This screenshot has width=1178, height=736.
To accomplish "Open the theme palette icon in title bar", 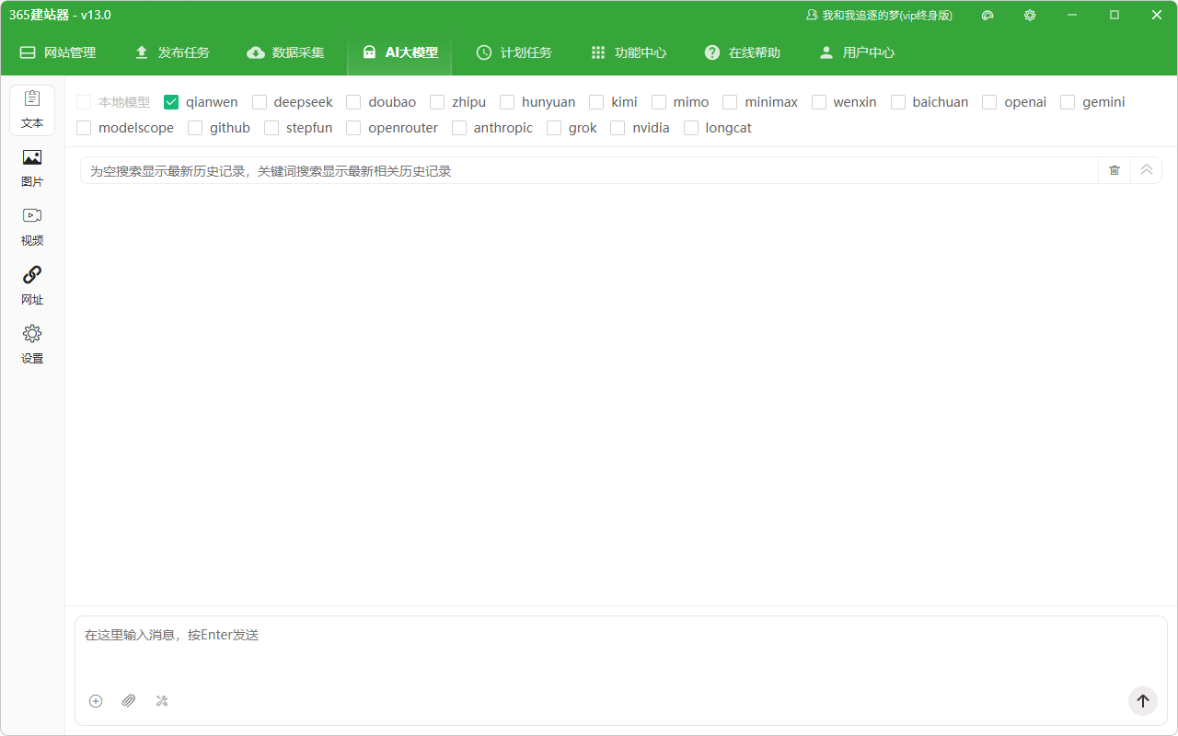I will 987,15.
